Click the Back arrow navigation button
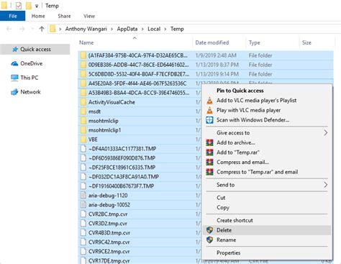The image size is (341, 264). (9, 29)
